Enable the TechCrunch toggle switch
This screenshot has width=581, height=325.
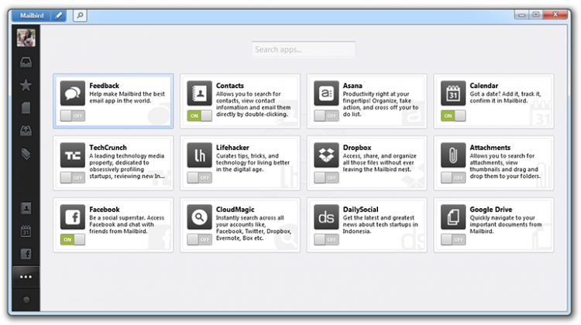(x=73, y=178)
